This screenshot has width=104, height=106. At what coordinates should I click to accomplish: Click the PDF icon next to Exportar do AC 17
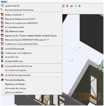(2, 35)
